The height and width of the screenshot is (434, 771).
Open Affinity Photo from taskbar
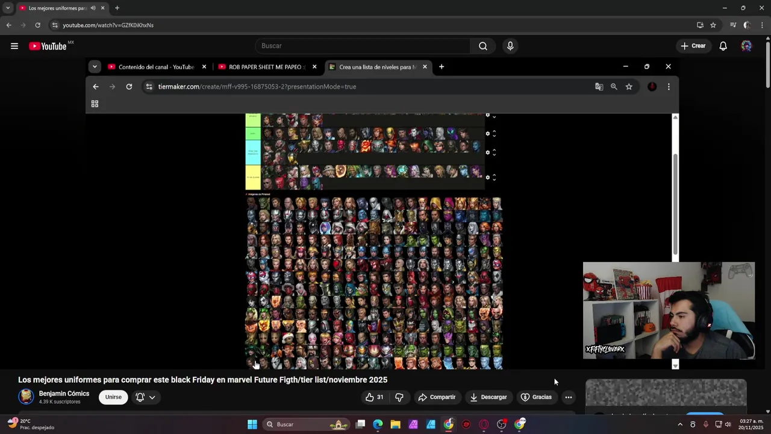point(413,424)
